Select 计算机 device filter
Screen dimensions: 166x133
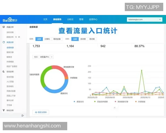pyautogui.click(x=47, y=39)
